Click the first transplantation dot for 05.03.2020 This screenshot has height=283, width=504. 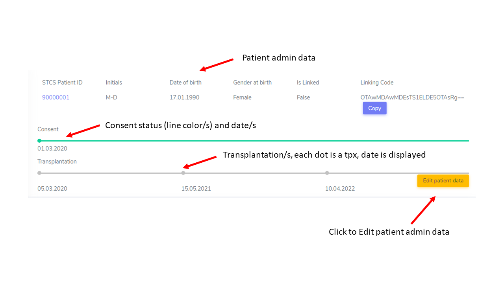pyautogui.click(x=39, y=173)
